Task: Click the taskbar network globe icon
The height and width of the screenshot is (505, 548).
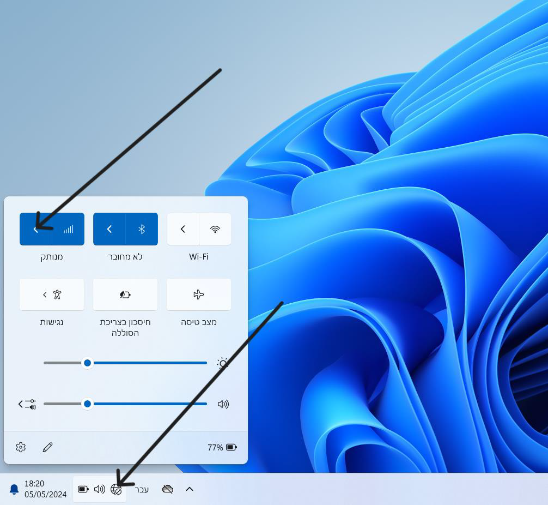Action: 116,489
